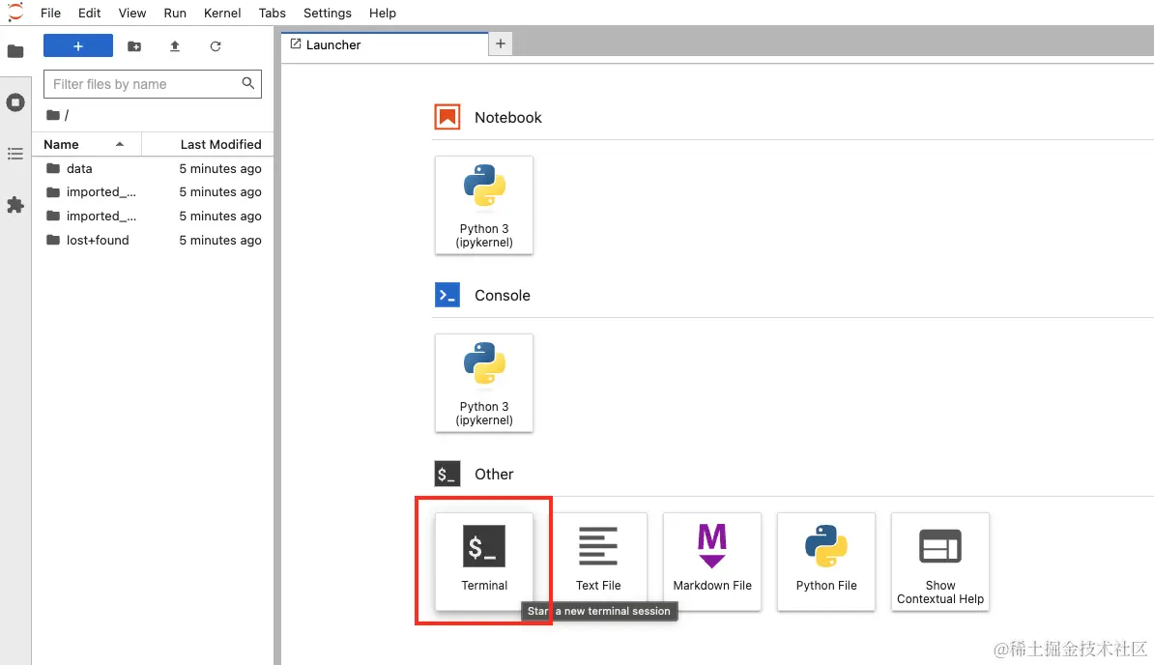Launch Python 3 notebook
Screen dimensions: 1154x665
pos(484,205)
